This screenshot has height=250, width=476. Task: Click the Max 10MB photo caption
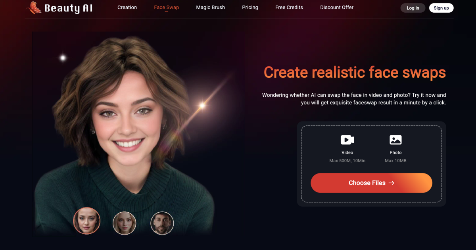click(395, 161)
